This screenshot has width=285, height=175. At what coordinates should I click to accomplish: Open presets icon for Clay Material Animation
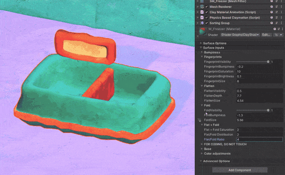click(276, 12)
